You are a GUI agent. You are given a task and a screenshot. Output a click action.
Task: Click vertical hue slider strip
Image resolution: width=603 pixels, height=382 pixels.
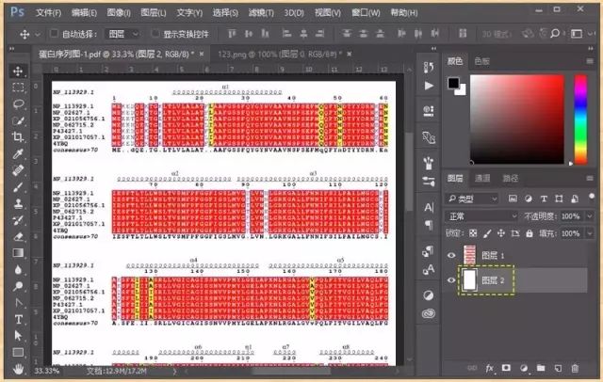coord(580,119)
